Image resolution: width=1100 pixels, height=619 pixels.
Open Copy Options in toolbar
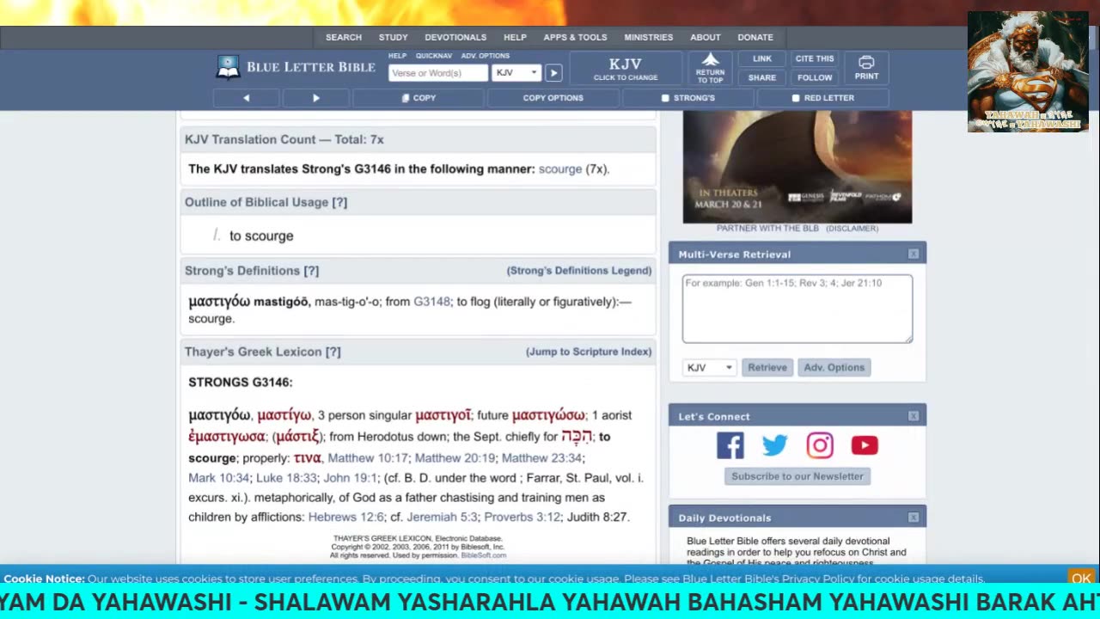(553, 98)
